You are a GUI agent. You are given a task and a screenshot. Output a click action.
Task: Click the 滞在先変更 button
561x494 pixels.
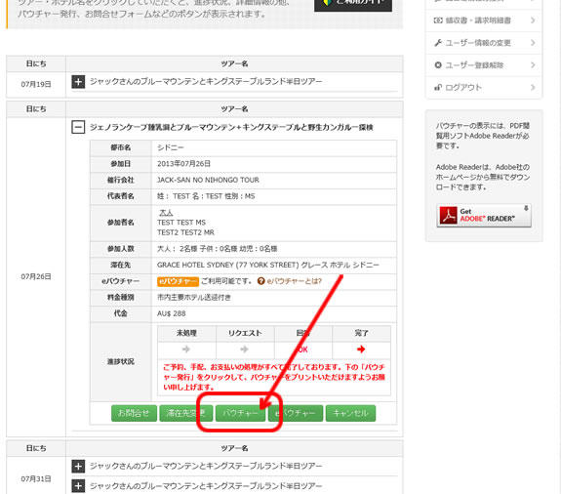coord(186,413)
